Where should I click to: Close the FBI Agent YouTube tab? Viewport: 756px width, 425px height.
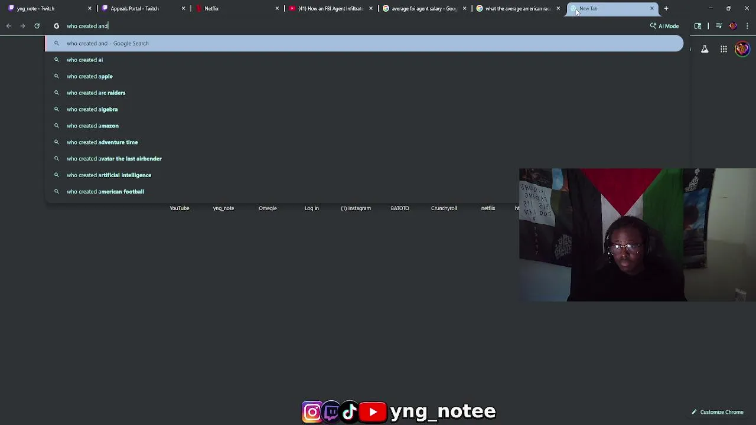tap(371, 8)
